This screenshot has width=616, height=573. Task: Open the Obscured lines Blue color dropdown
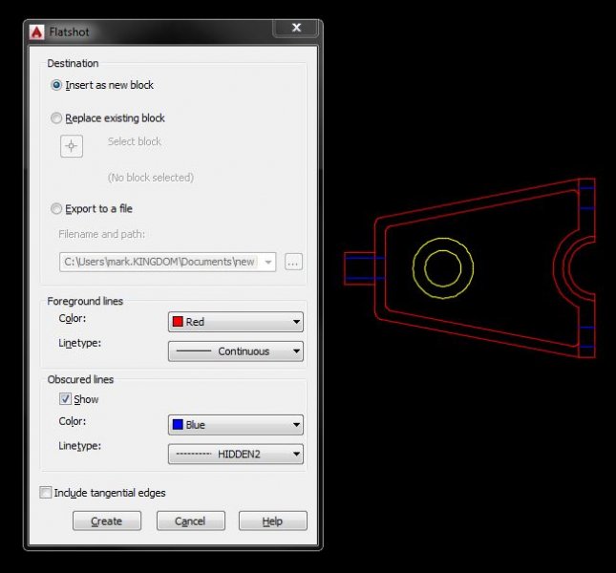[x=236, y=425]
